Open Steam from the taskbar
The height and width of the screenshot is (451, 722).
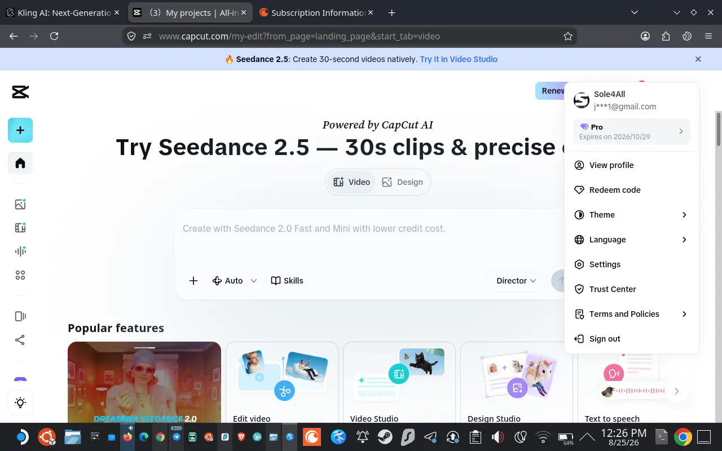click(385, 437)
